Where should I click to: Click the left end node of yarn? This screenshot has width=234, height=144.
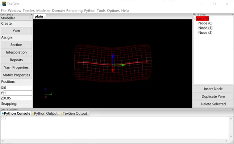click(78, 62)
